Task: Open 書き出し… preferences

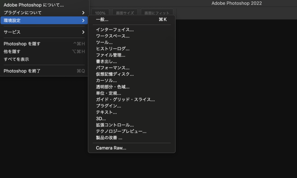Action: point(132,61)
